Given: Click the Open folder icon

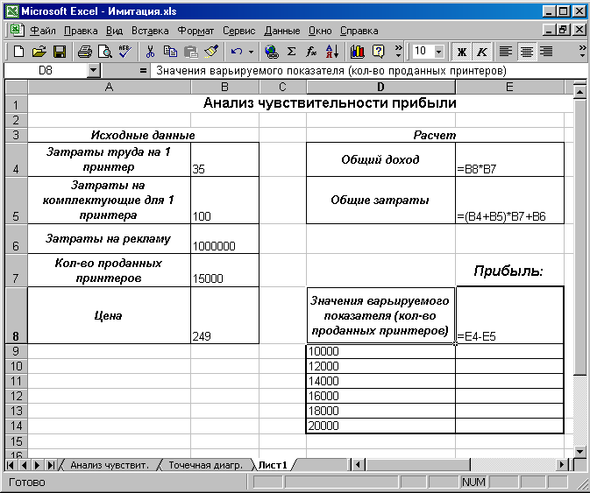Looking at the screenshot, I should [39, 52].
